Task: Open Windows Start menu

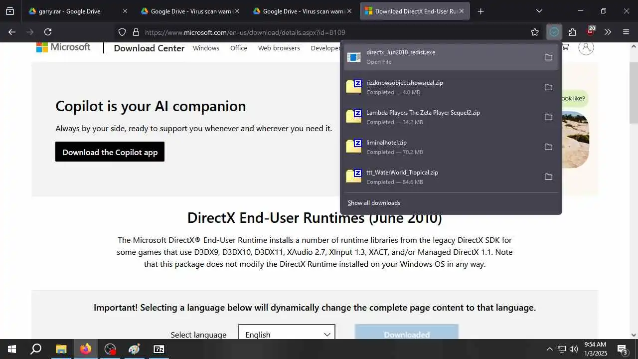Action: [12, 349]
